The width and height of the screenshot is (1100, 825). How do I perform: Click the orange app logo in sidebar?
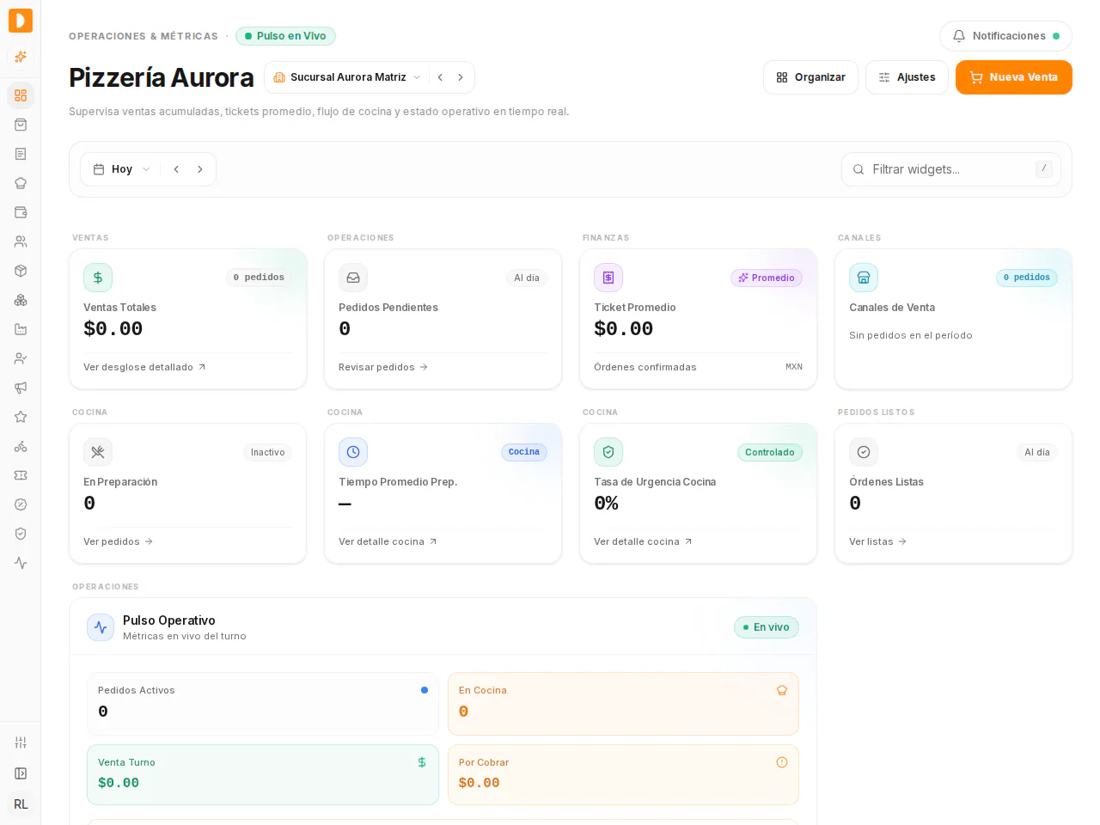tap(21, 21)
